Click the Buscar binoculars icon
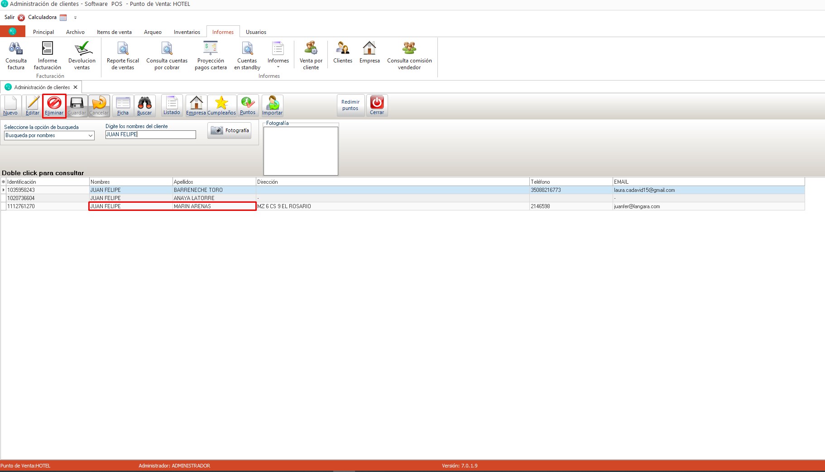Image resolution: width=825 pixels, height=472 pixels. 144,105
